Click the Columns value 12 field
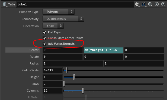167x100 pixels. (53, 91)
